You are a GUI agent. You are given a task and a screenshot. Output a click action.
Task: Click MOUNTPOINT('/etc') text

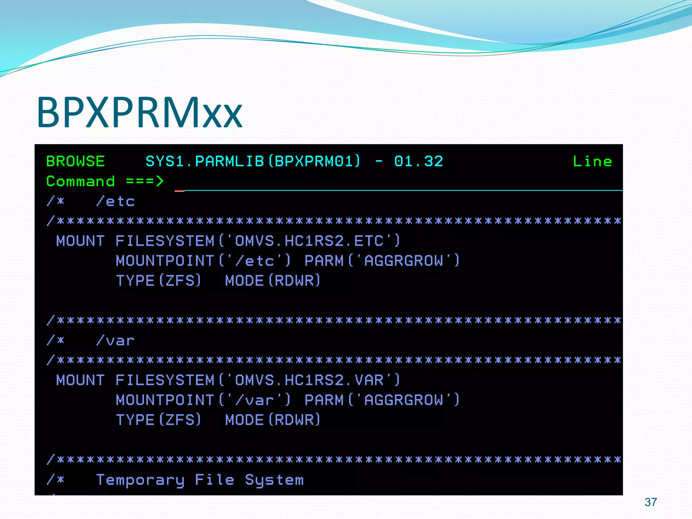click(x=203, y=261)
